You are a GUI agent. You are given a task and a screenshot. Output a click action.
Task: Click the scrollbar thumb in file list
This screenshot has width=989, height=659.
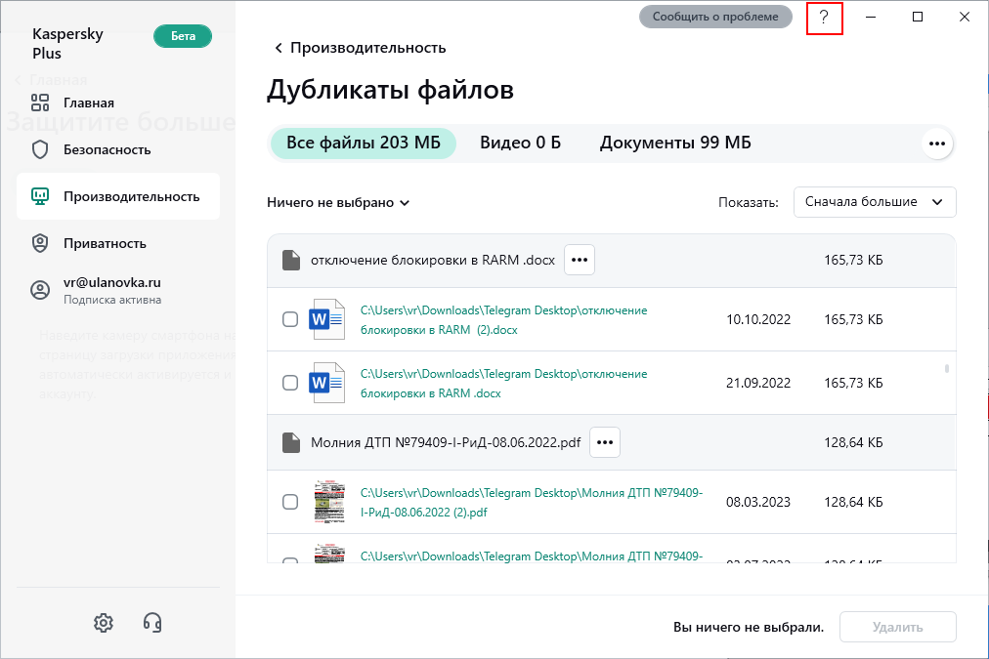pos(947,369)
